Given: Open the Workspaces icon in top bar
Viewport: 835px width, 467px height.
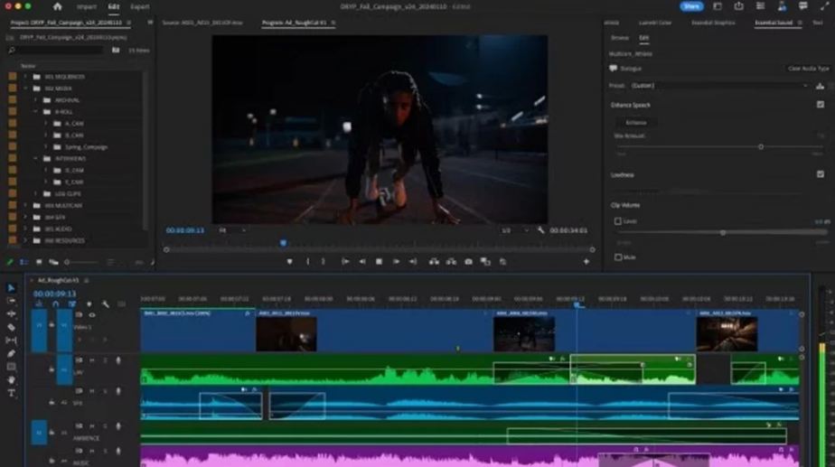Looking at the screenshot, I should [718, 6].
